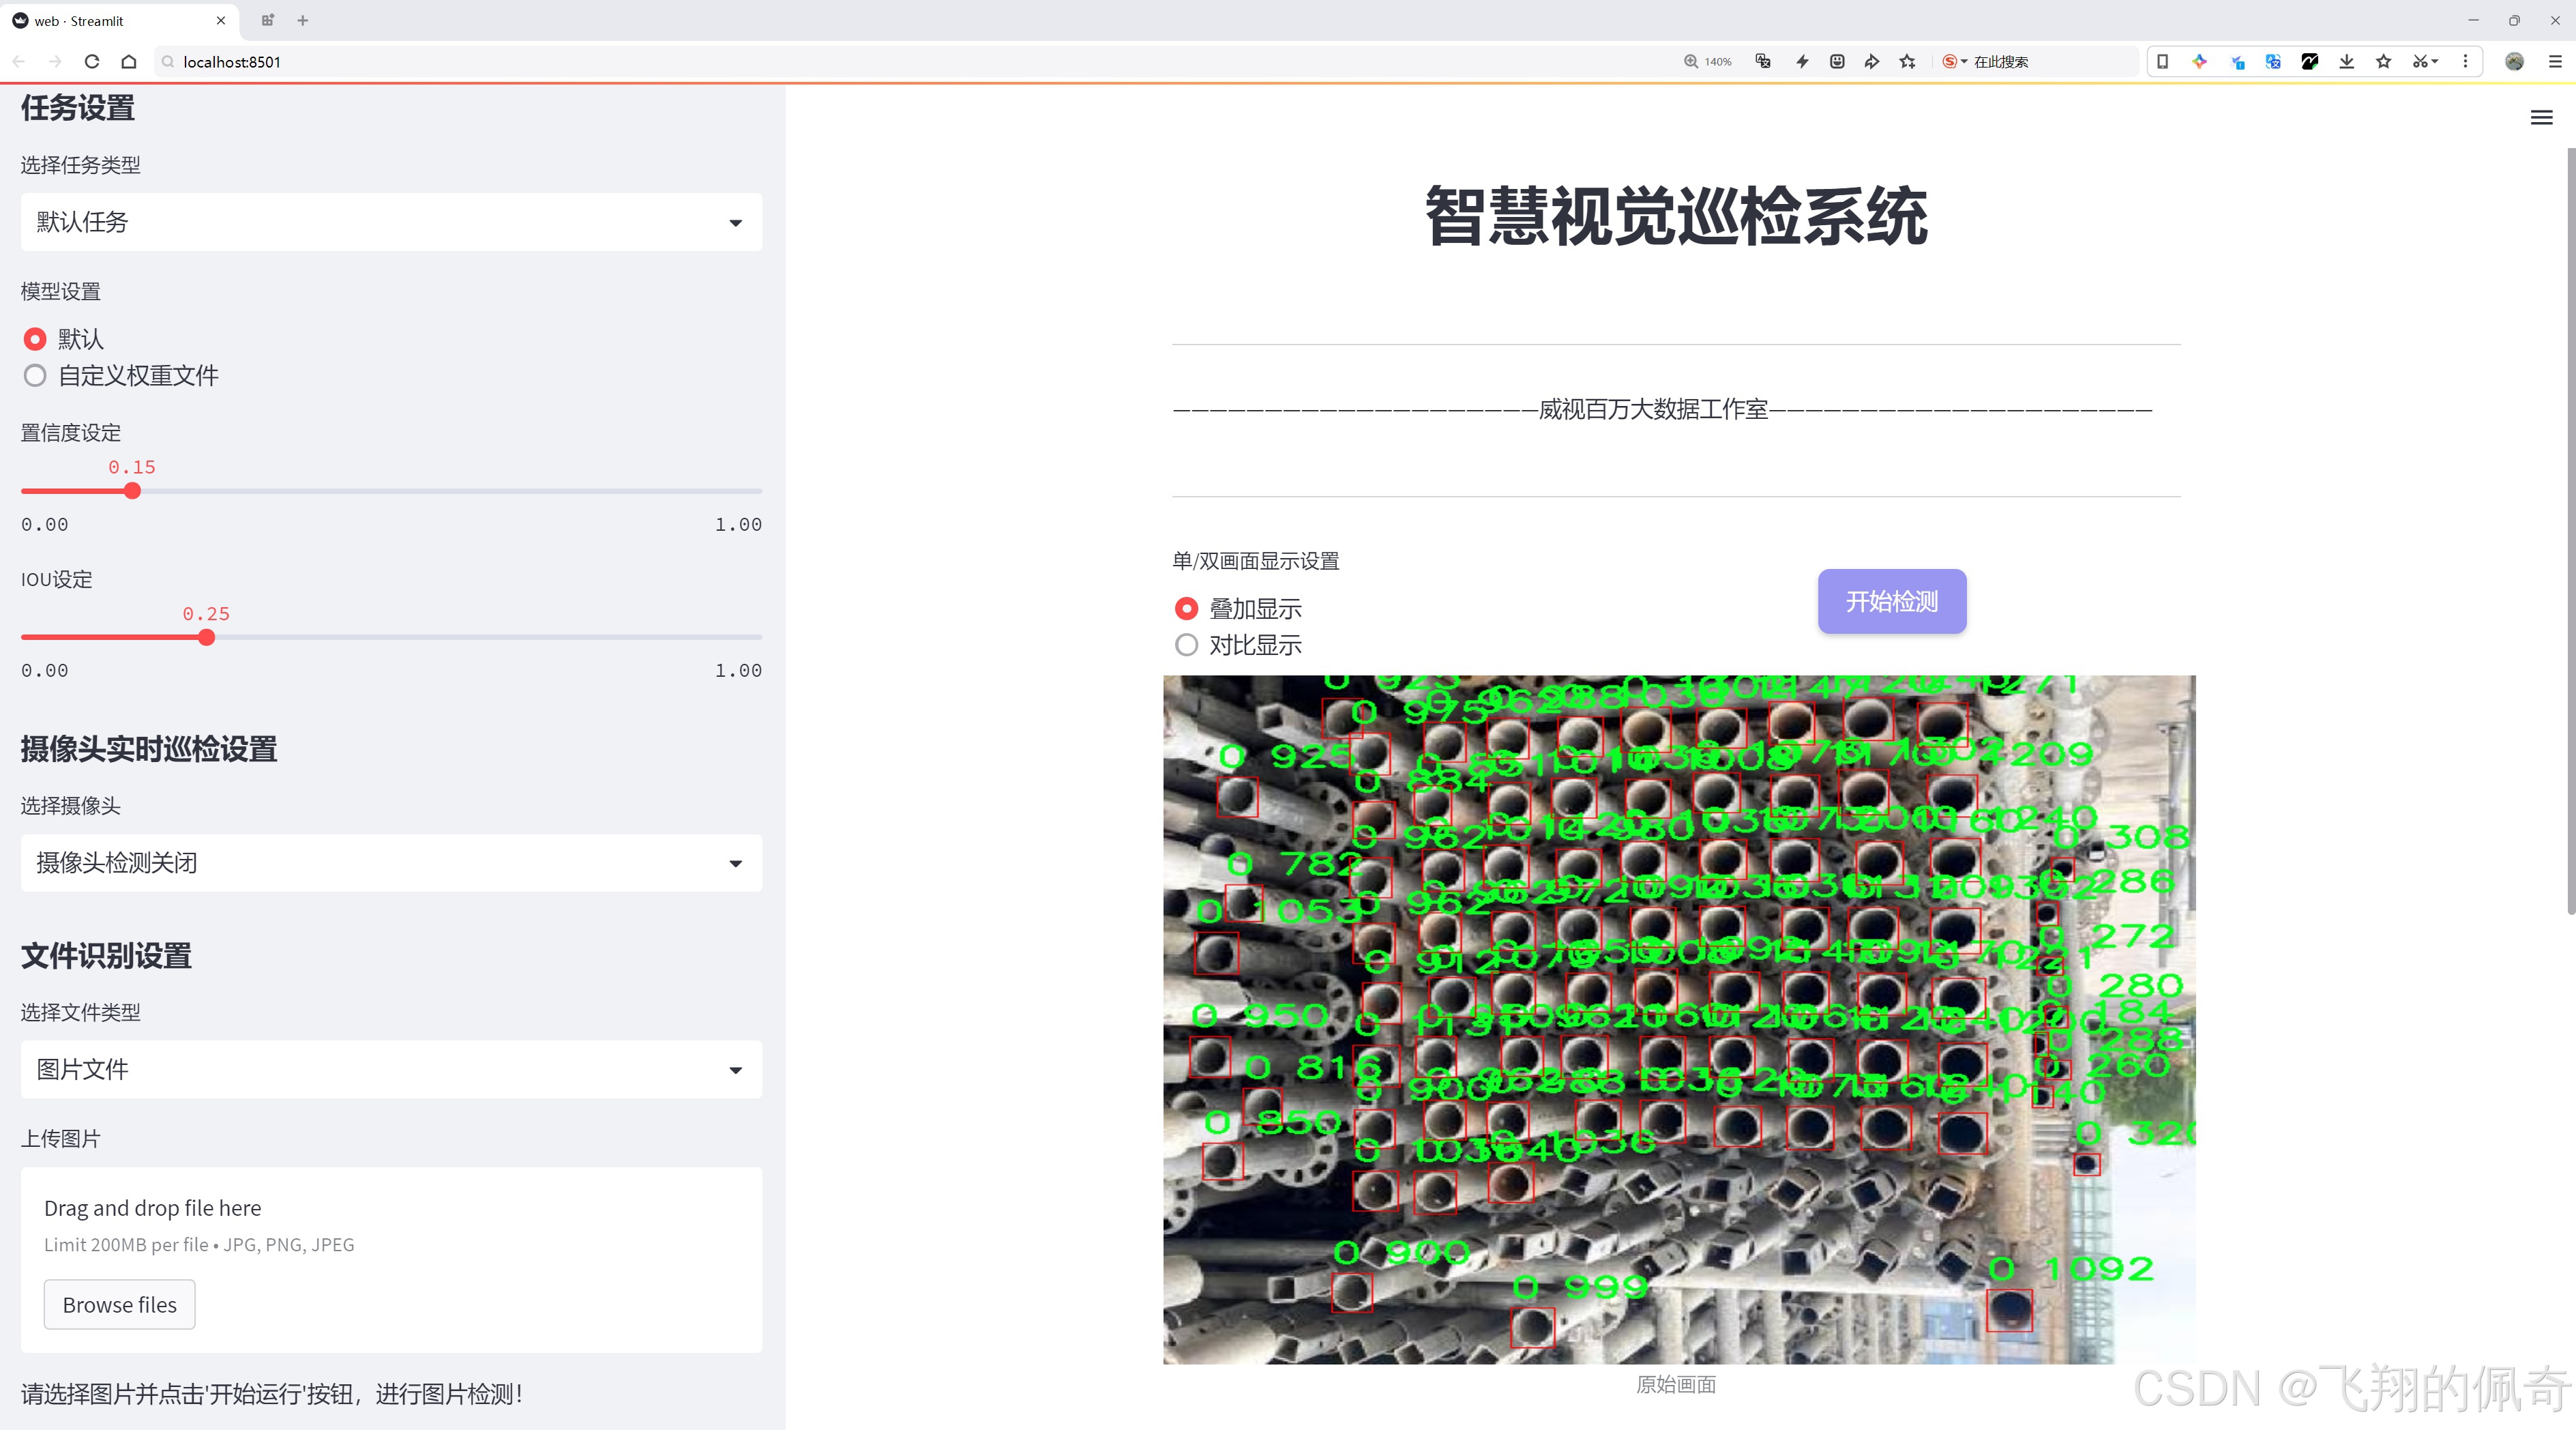Click the 原始画面 image caption
The width and height of the screenshot is (2576, 1430).
[x=1676, y=1384]
